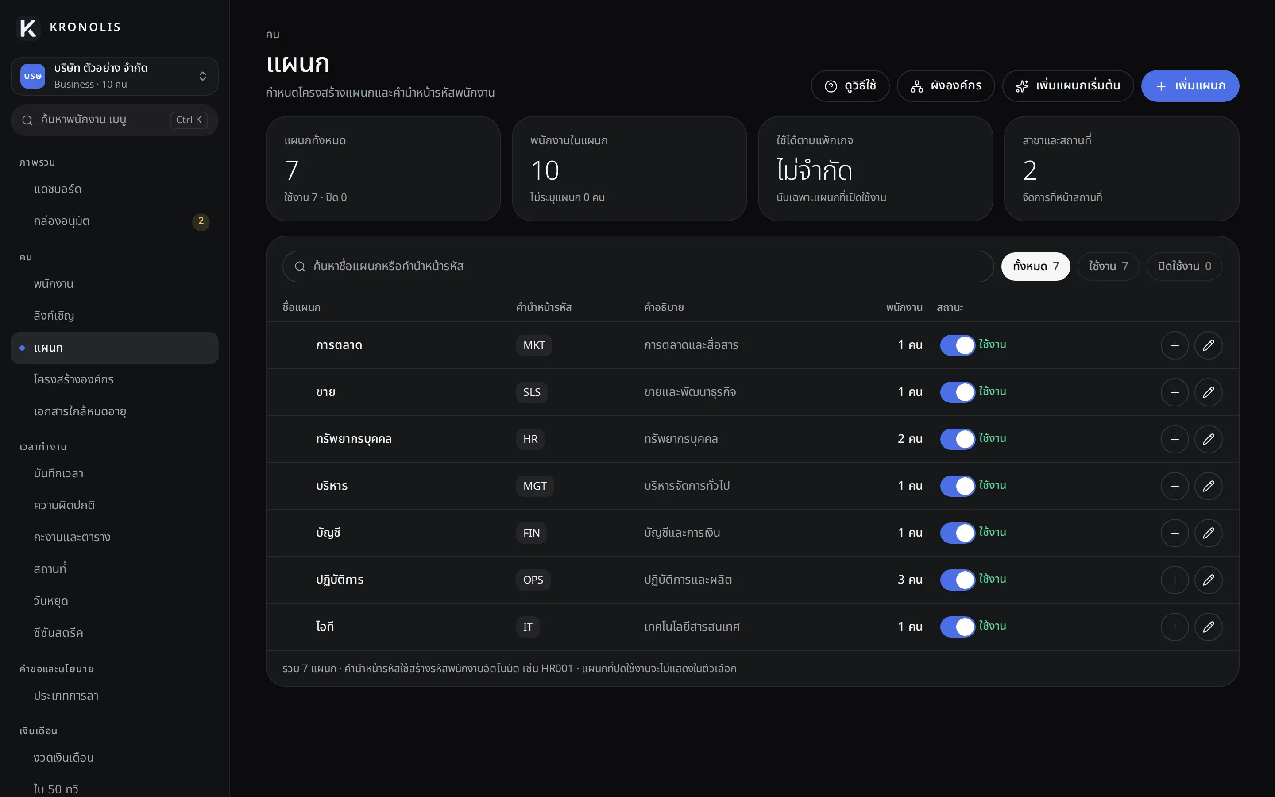The height and width of the screenshot is (797, 1275).
Task: Click the sidebar ค้นหาพนักงาน เมนู search box
Action: [114, 120]
